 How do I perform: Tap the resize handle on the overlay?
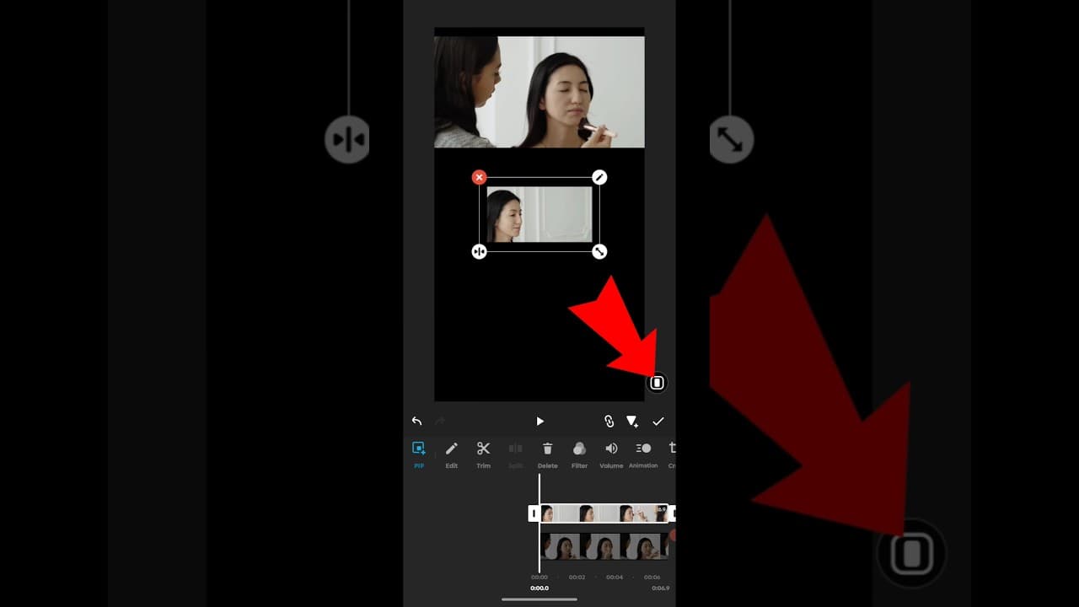tap(599, 251)
